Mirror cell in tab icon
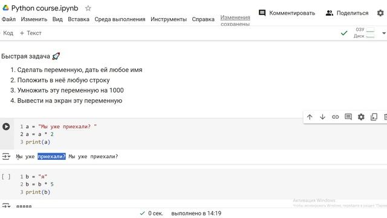 (x=374, y=117)
